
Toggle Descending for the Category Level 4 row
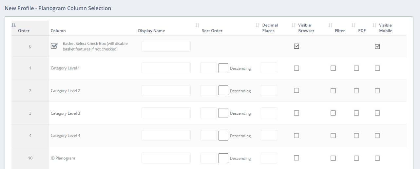(223, 136)
